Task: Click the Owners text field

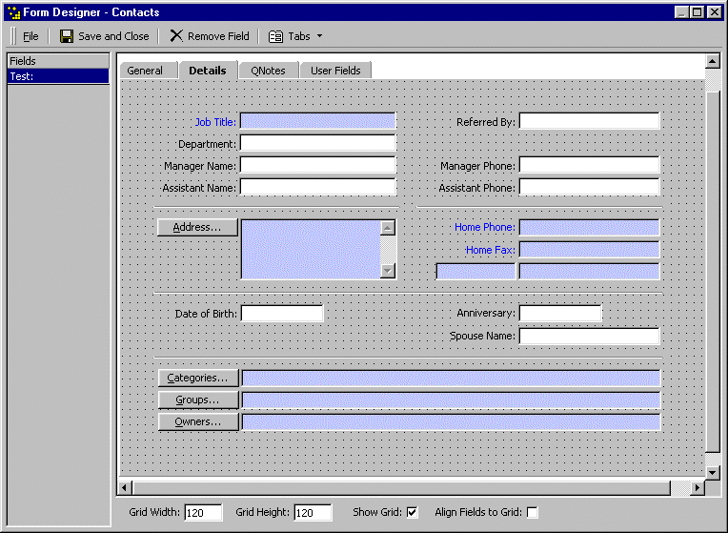Action: pyautogui.click(x=451, y=422)
